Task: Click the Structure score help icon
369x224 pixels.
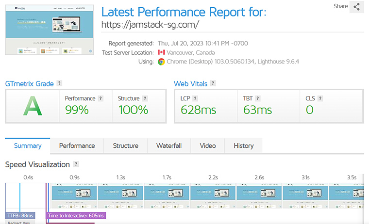Action: coord(145,98)
